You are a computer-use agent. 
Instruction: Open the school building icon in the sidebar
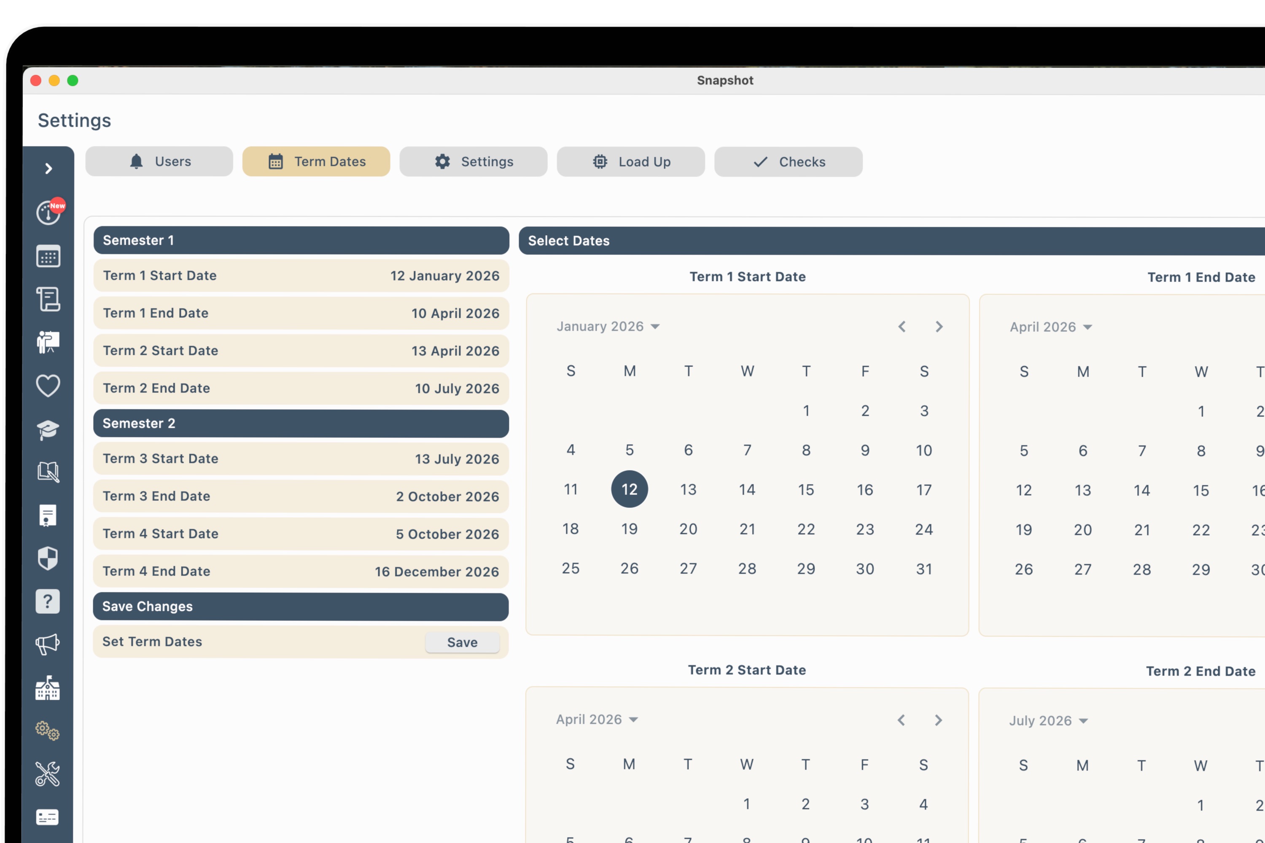(48, 688)
